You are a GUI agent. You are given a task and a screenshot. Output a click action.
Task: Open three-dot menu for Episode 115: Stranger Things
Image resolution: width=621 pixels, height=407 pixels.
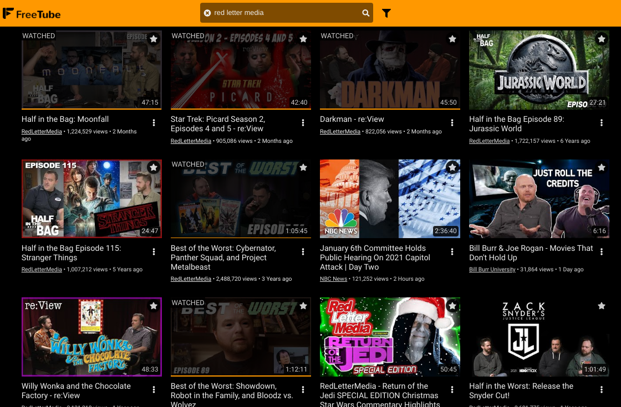[154, 251]
